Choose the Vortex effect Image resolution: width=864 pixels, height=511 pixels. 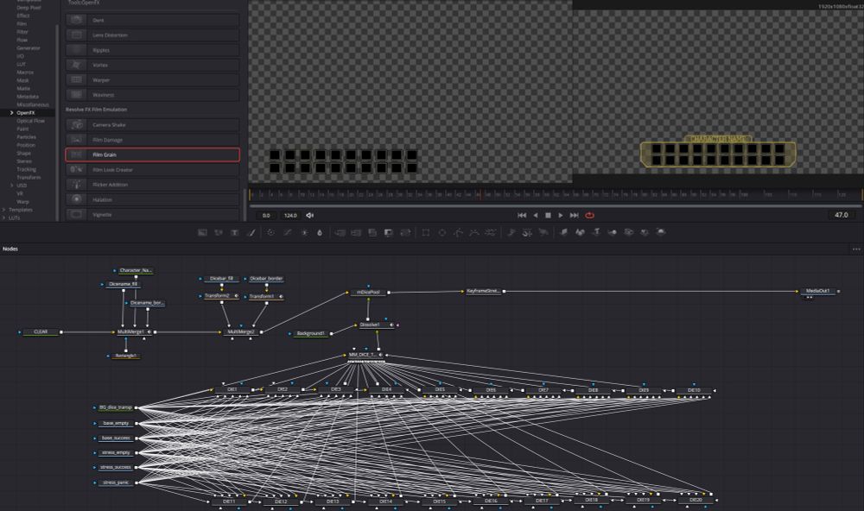click(152, 65)
